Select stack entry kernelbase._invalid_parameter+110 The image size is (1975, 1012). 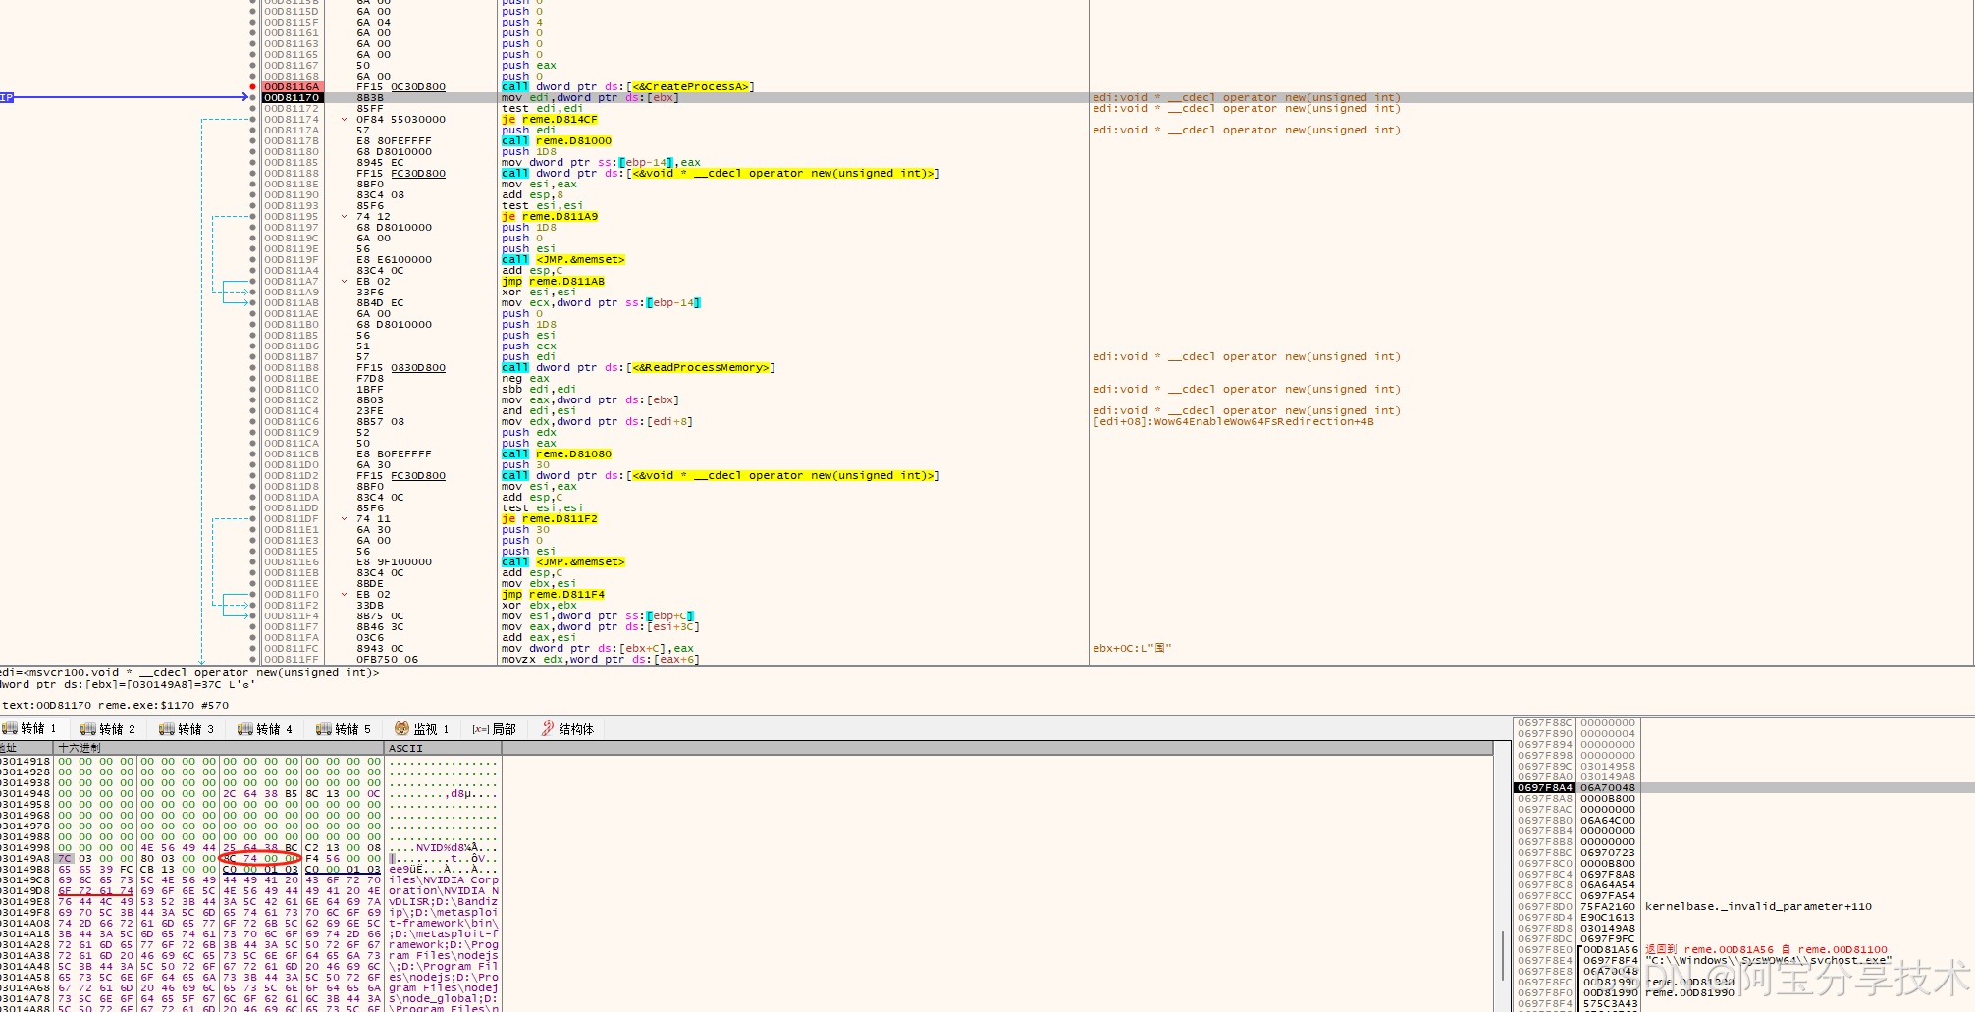coord(1758,907)
